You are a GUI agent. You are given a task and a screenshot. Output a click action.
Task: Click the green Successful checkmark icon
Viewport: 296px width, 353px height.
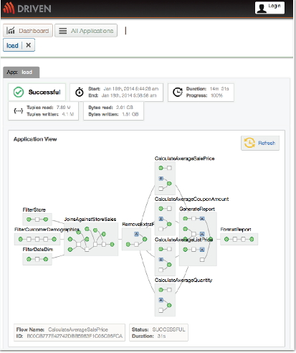(x=19, y=92)
